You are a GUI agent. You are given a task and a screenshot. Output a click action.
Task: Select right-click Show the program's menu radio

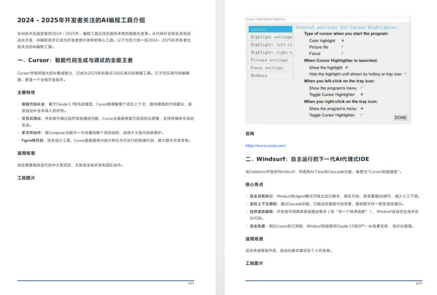(362, 109)
